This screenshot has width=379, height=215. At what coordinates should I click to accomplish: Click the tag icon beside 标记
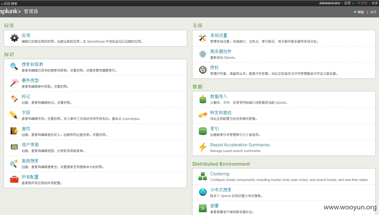coord(14,99)
